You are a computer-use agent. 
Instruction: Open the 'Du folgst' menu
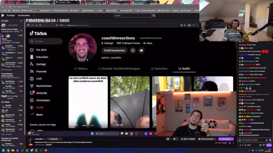click(11, 15)
